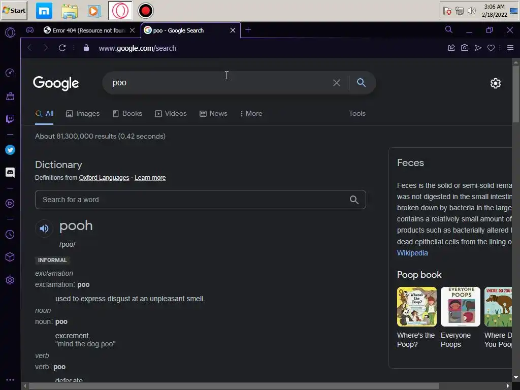Open Everyone Poops book thumbnail

[460, 307]
